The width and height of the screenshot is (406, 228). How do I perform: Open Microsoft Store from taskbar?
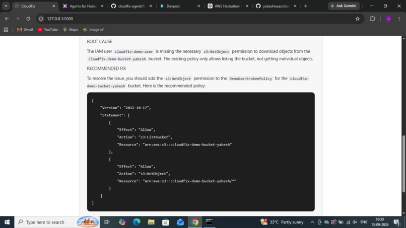(x=165, y=222)
